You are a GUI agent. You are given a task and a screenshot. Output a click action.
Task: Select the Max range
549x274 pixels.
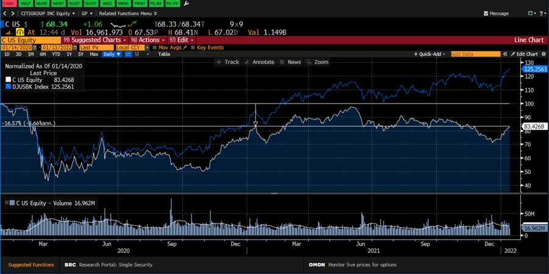tap(94, 54)
